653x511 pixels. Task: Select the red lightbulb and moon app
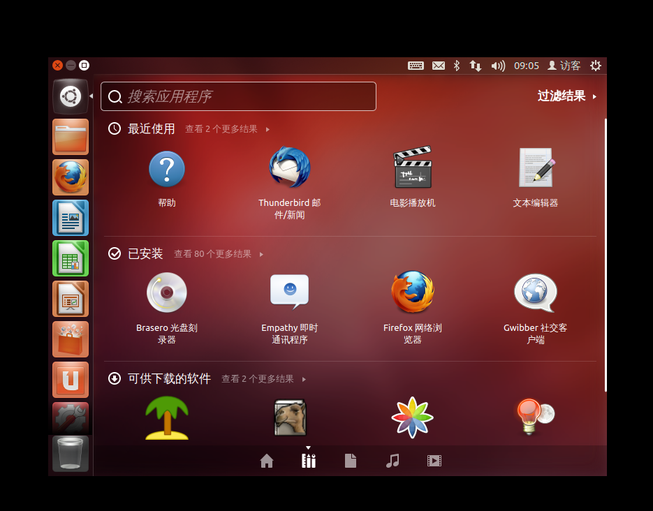pos(536,417)
